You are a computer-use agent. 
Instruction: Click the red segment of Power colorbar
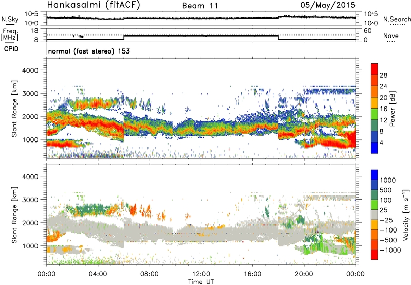375,69
